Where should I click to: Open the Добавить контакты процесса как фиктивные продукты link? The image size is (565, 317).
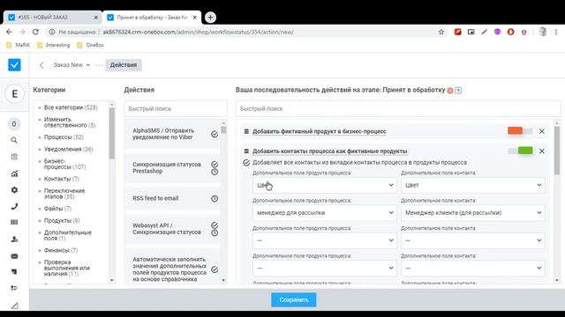(x=329, y=151)
